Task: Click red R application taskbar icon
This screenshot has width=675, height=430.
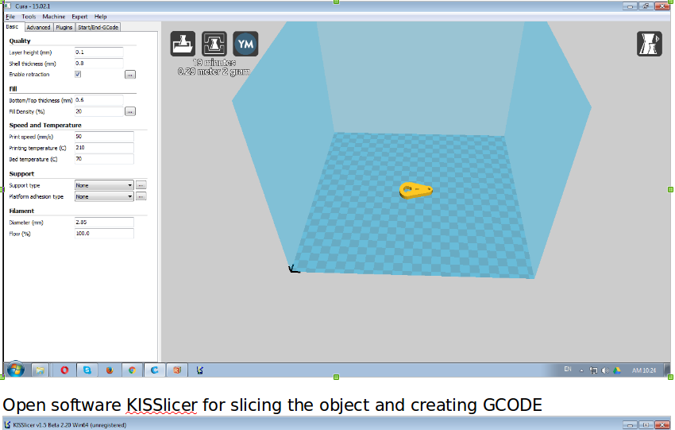Action: 177,370
